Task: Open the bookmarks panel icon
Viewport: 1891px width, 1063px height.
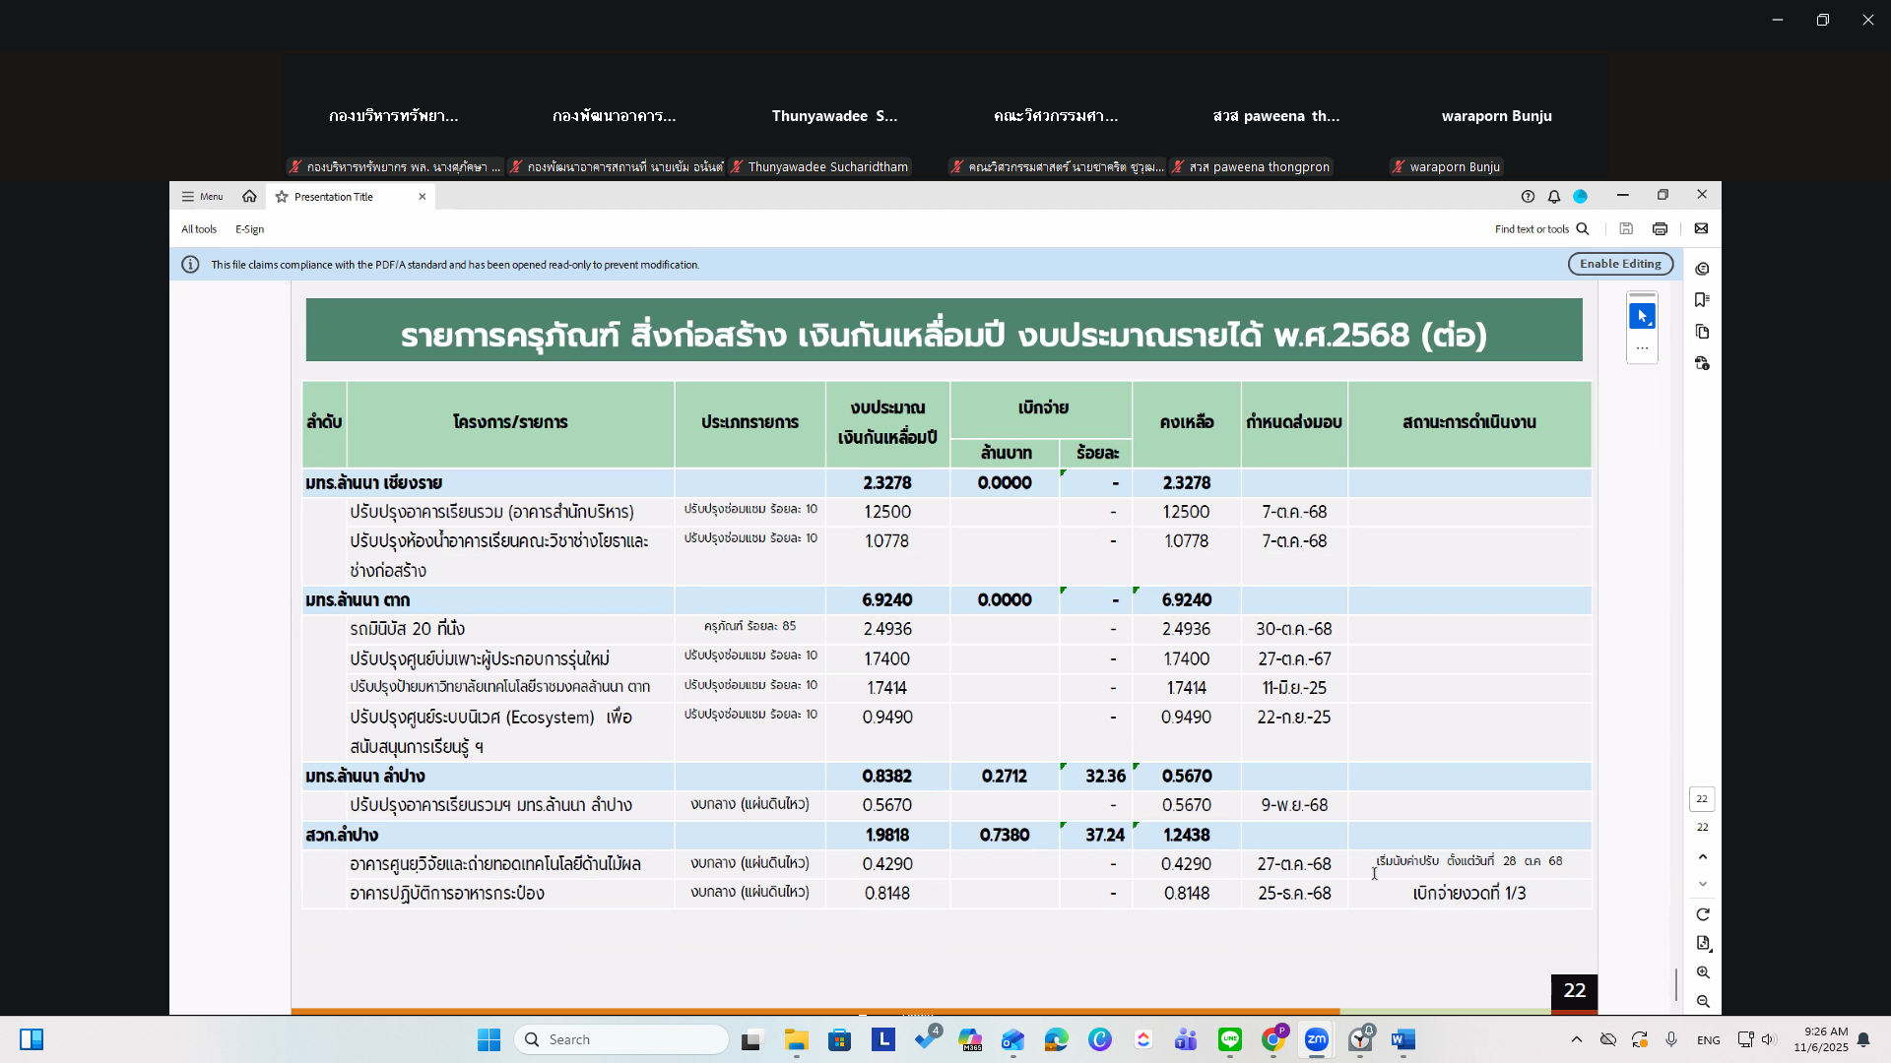Action: (x=1702, y=300)
